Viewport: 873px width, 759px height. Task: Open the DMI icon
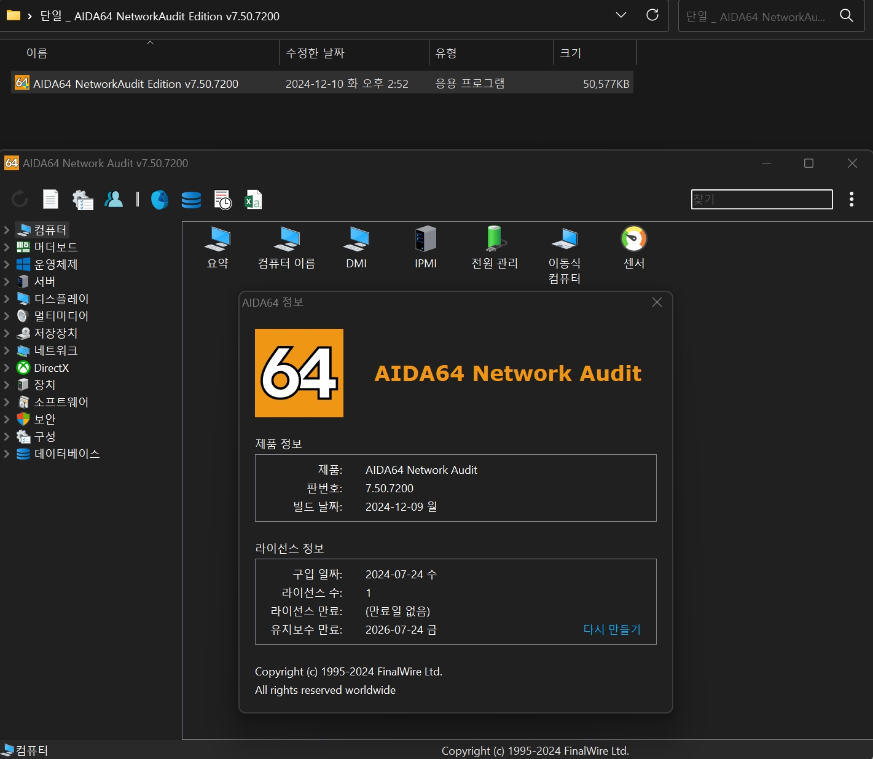[x=356, y=248]
